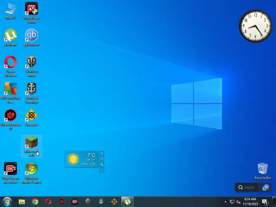Image resolution: width=276 pixels, height=207 pixels.
Task: Open the muted volume tray icon
Action: [238, 202]
